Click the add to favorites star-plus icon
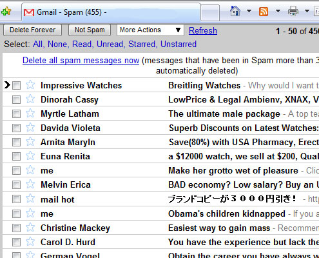This screenshot has height=258, width=319. click(x=6, y=11)
